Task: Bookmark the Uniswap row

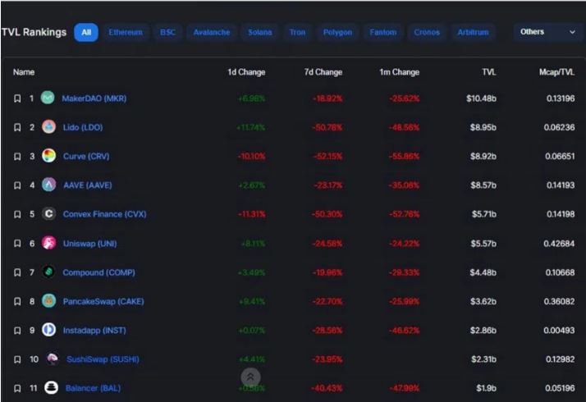Action: pyautogui.click(x=17, y=243)
